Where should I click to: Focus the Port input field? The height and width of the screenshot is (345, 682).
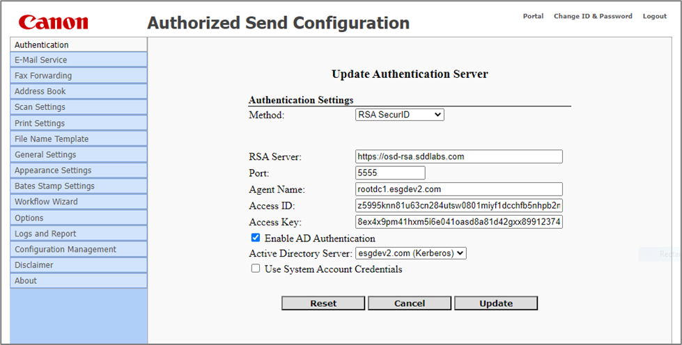(x=390, y=172)
